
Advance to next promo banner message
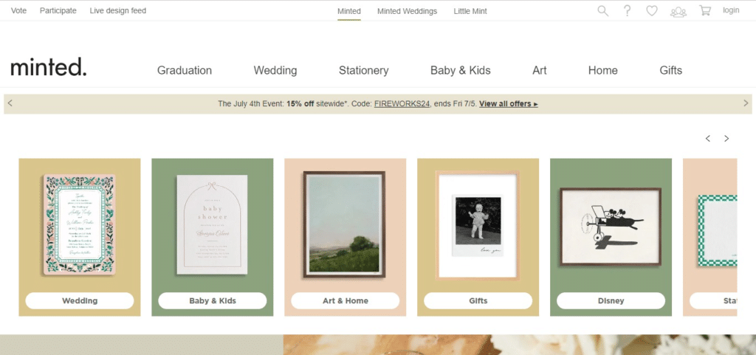click(x=746, y=103)
